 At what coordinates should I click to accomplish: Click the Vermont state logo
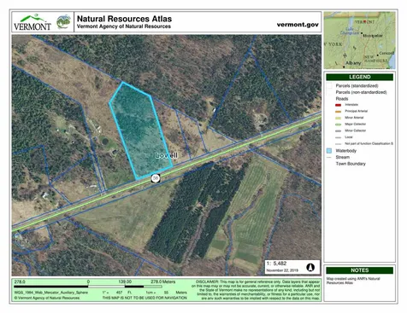coord(32,22)
